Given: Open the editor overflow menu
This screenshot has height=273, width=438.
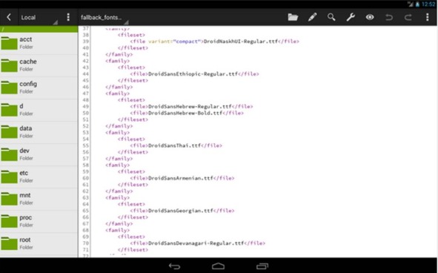Looking at the screenshot, I should 427,17.
